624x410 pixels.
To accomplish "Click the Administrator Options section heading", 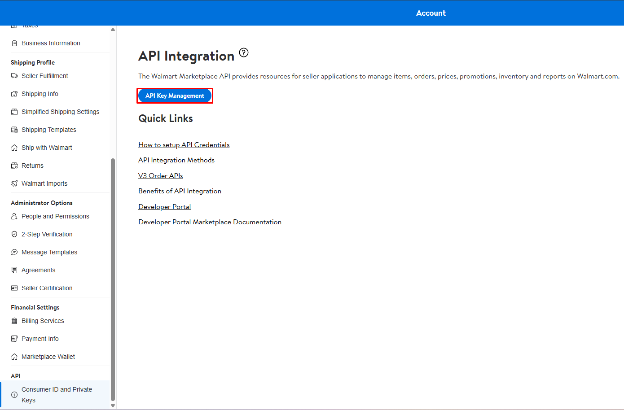I will (x=42, y=203).
